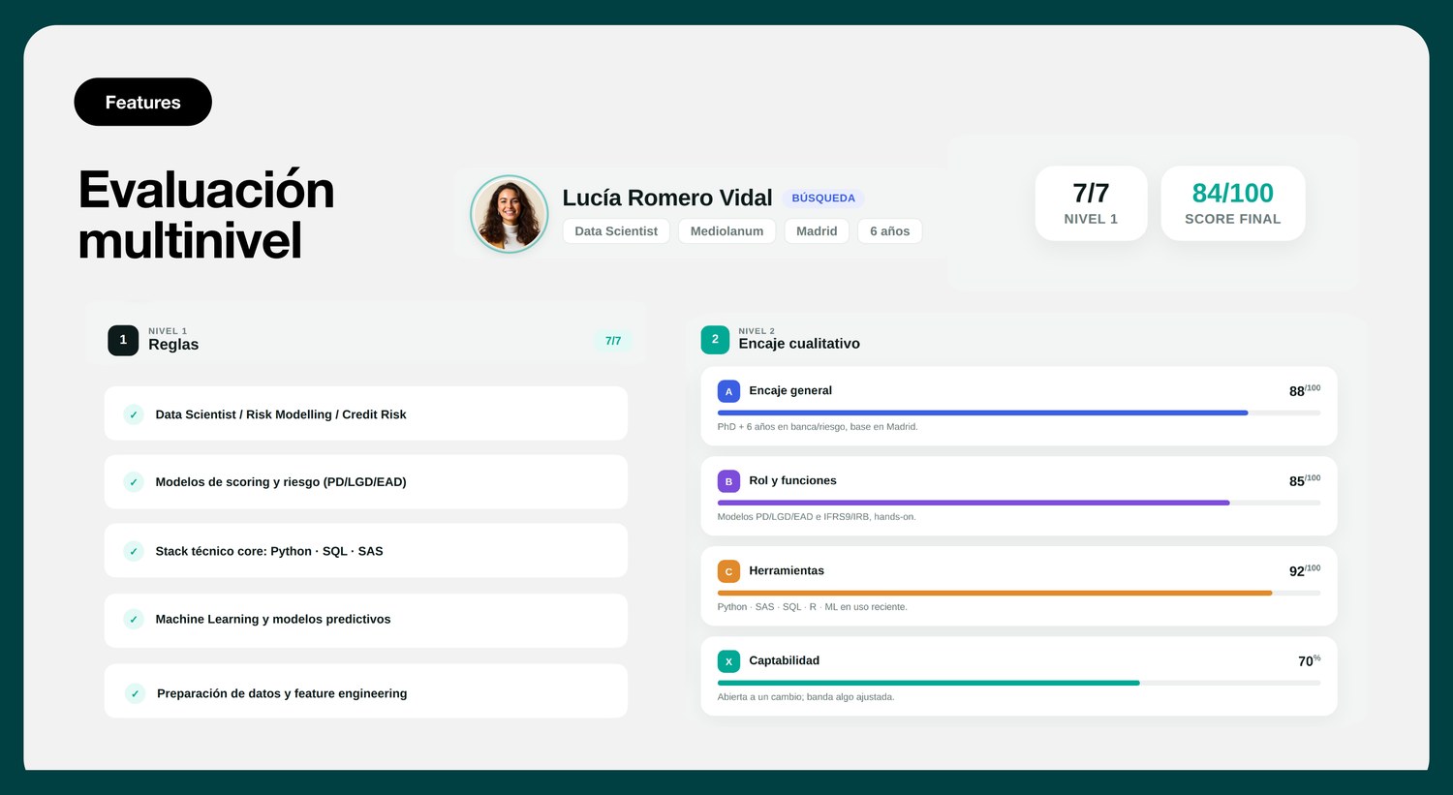Click the Reglas section title

(173, 345)
